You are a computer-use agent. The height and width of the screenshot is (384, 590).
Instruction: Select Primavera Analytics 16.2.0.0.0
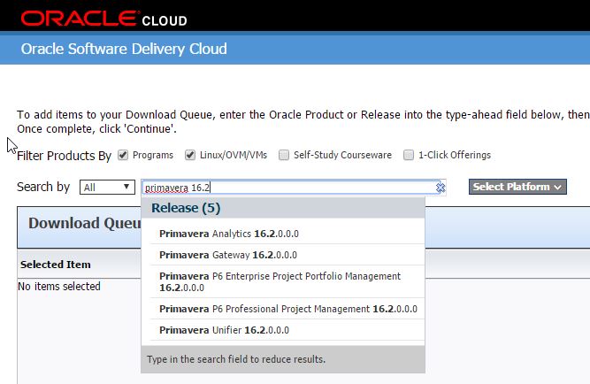[229, 234]
